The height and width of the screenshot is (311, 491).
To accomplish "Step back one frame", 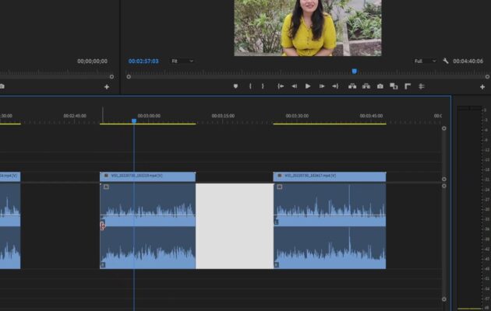I will point(295,86).
